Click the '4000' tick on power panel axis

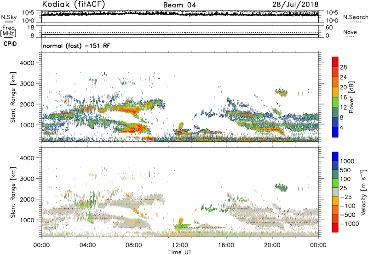coord(27,63)
